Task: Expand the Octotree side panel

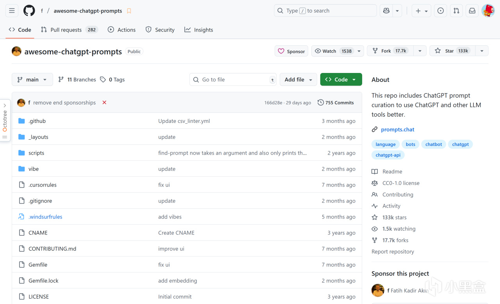Action: pyautogui.click(x=5, y=121)
